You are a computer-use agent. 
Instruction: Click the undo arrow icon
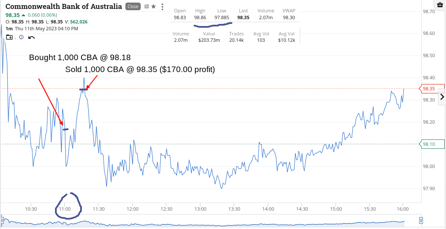32,37
